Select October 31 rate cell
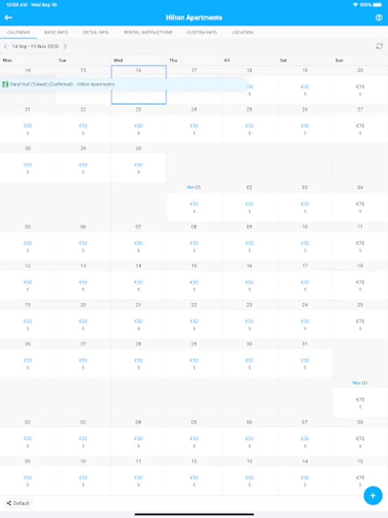This screenshot has height=518, width=388. 305,363
